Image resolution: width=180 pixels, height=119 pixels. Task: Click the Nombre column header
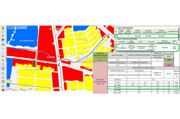pyautogui.click(x=122, y=42)
